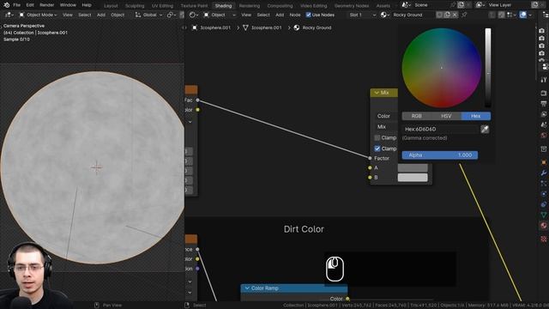The height and width of the screenshot is (309, 549).
Task: Open the Global transform orientation dropdown
Action: click(148, 15)
